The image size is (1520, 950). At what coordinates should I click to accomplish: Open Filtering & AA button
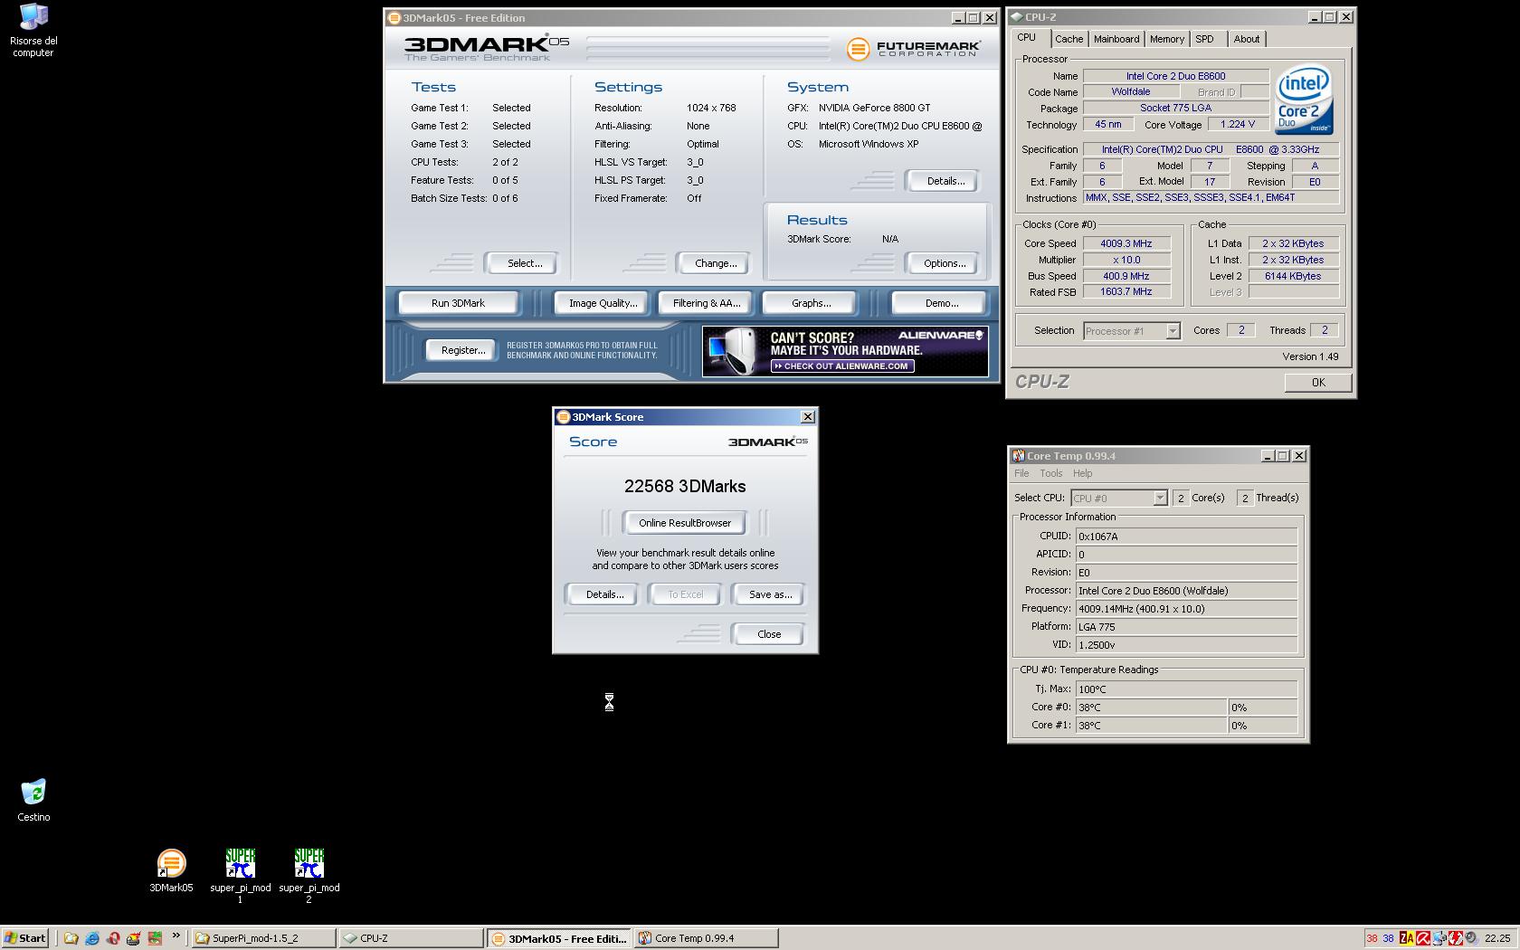tap(707, 303)
